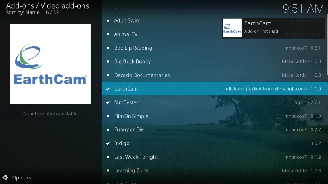The width and height of the screenshot is (328, 184).
Task: Click 'mhancoc7 - 0.3.1' on Bad Lip Reading row
Action: click(x=302, y=48)
